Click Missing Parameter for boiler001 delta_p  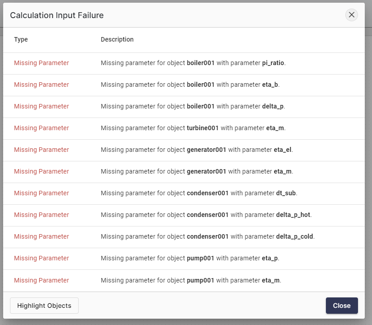click(x=42, y=106)
